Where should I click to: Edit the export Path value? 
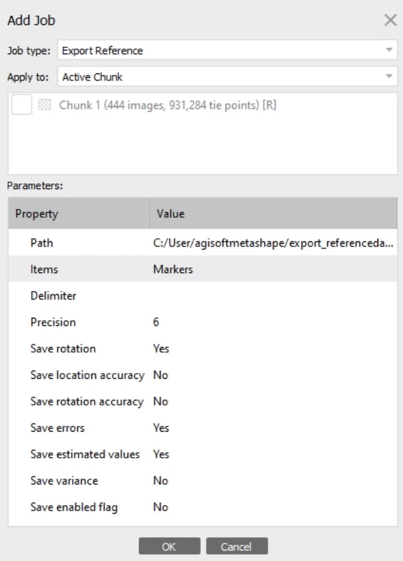click(x=272, y=243)
